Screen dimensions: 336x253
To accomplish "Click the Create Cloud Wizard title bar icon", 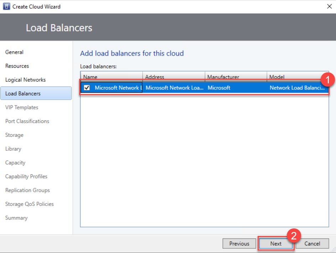I will point(6,6).
